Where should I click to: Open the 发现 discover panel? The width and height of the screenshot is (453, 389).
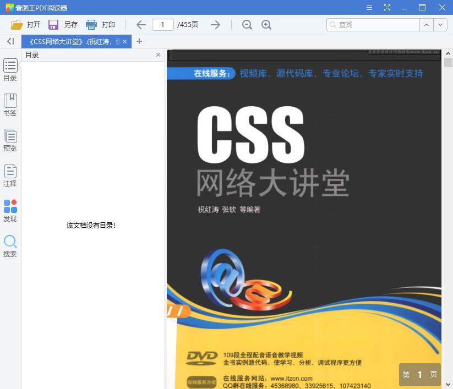10,211
